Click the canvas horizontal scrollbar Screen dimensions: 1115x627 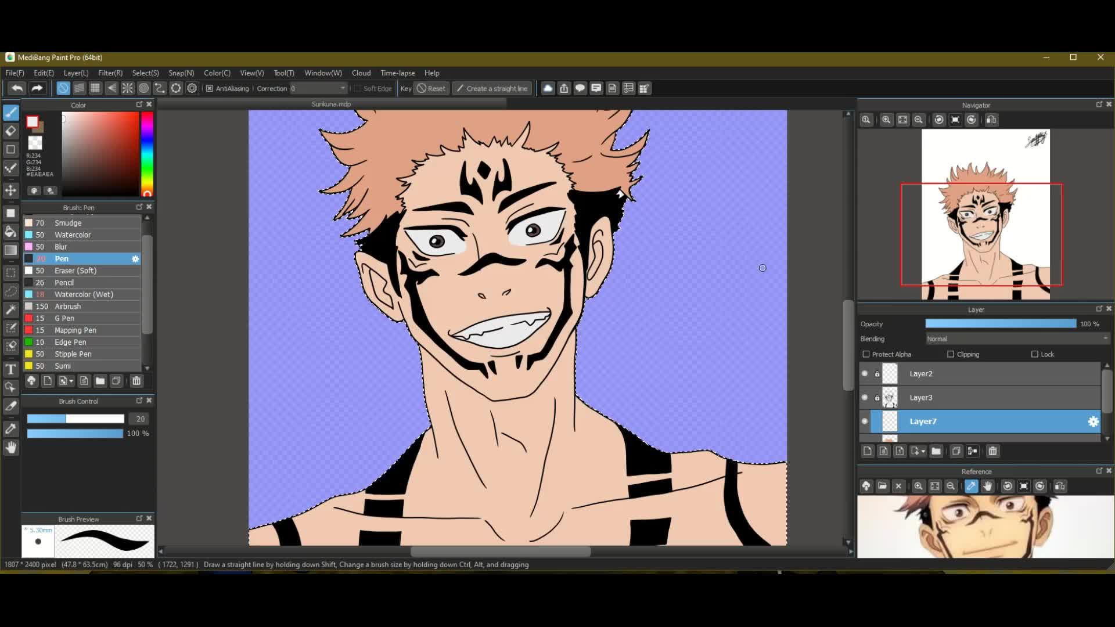click(x=501, y=551)
